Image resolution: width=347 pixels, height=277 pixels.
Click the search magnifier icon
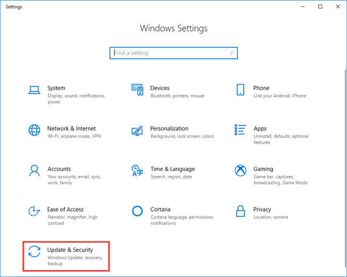coord(232,53)
